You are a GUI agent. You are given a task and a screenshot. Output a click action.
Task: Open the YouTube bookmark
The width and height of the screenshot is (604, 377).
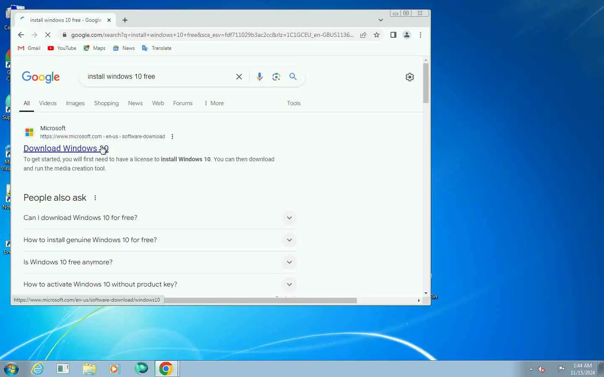click(x=62, y=48)
